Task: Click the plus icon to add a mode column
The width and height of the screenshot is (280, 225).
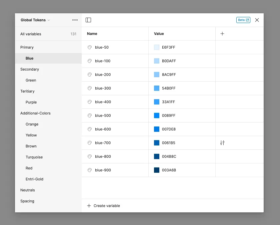Action: coord(222,34)
